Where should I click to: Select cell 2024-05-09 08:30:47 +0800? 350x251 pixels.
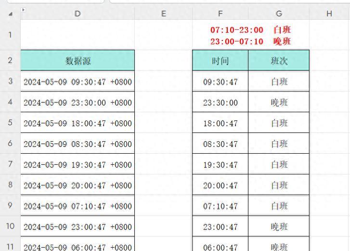tap(78, 143)
